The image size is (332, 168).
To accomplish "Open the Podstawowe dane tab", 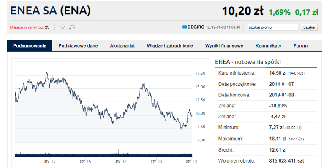I will click(78, 46).
